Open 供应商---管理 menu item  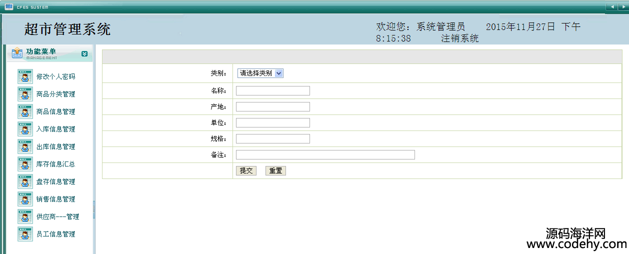tap(57, 216)
